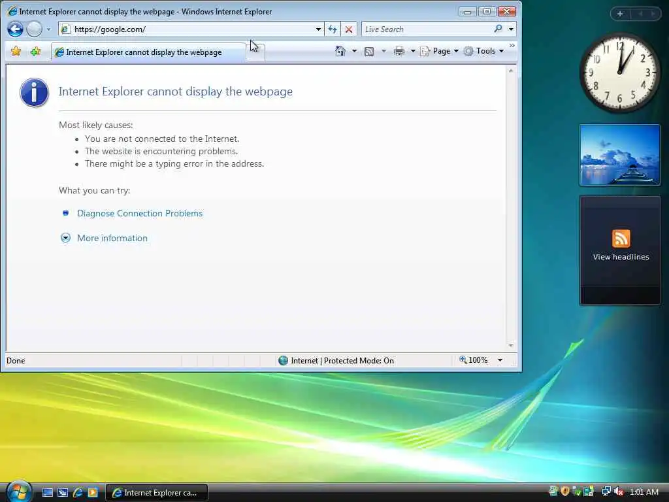Click 'Most likely causes:' text
Screen dimensions: 669x502
tap(95, 125)
